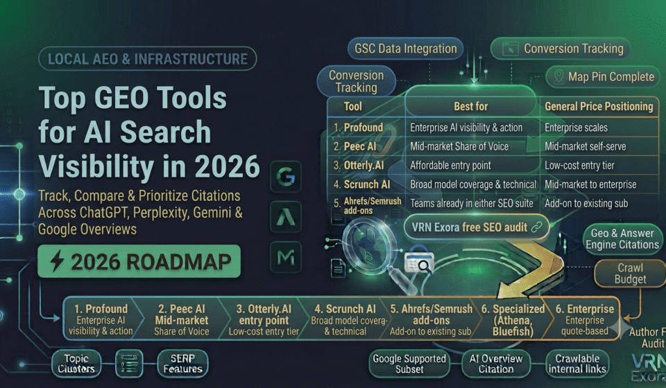This screenshot has height=388, width=666.
Task: Click the Geo & Answer Engine Citations pill
Action: pos(622,239)
